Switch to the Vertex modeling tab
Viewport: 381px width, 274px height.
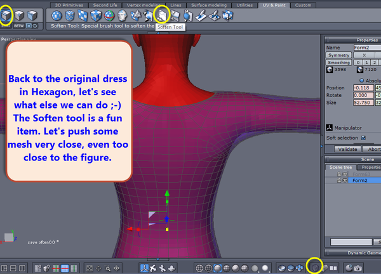[x=144, y=5]
